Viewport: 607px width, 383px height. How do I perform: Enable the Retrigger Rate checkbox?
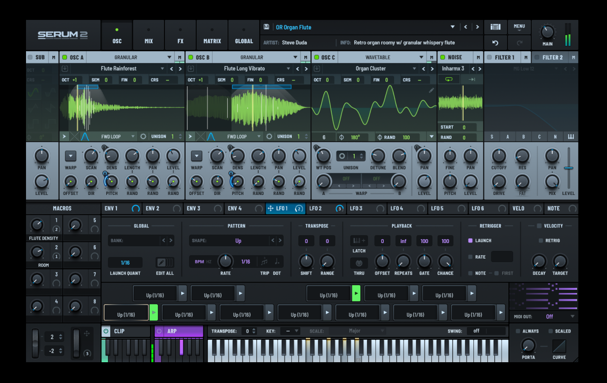tap(470, 257)
